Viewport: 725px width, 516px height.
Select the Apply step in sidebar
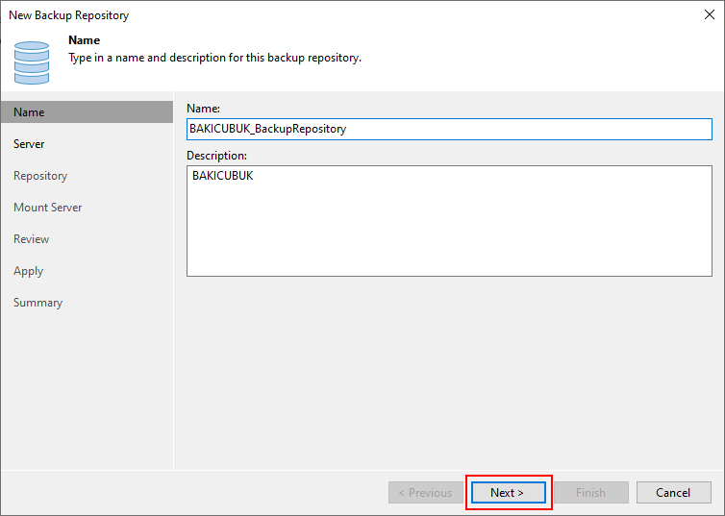28,271
